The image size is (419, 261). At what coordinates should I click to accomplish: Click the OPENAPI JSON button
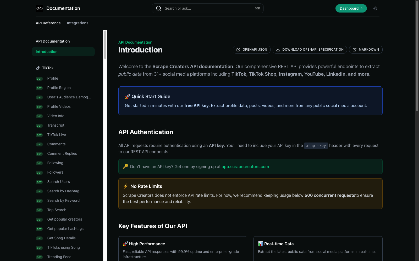pos(252,50)
